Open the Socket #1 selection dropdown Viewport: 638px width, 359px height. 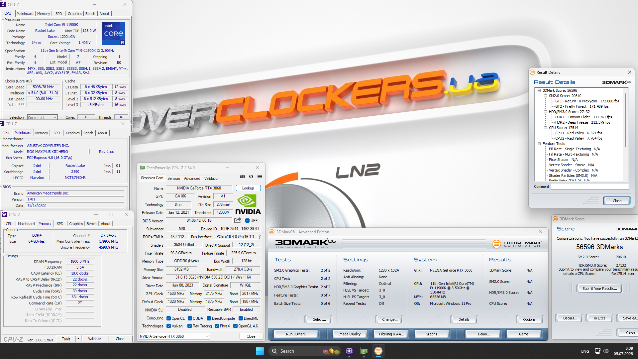42,117
